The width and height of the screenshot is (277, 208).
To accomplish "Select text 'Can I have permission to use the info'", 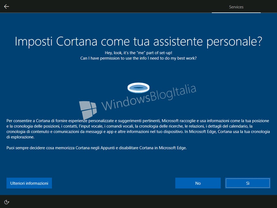I will pyautogui.click(x=114, y=58).
